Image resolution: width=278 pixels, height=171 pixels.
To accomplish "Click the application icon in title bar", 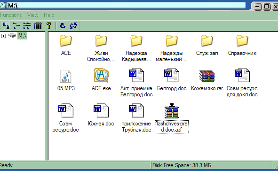I will click(3, 5).
